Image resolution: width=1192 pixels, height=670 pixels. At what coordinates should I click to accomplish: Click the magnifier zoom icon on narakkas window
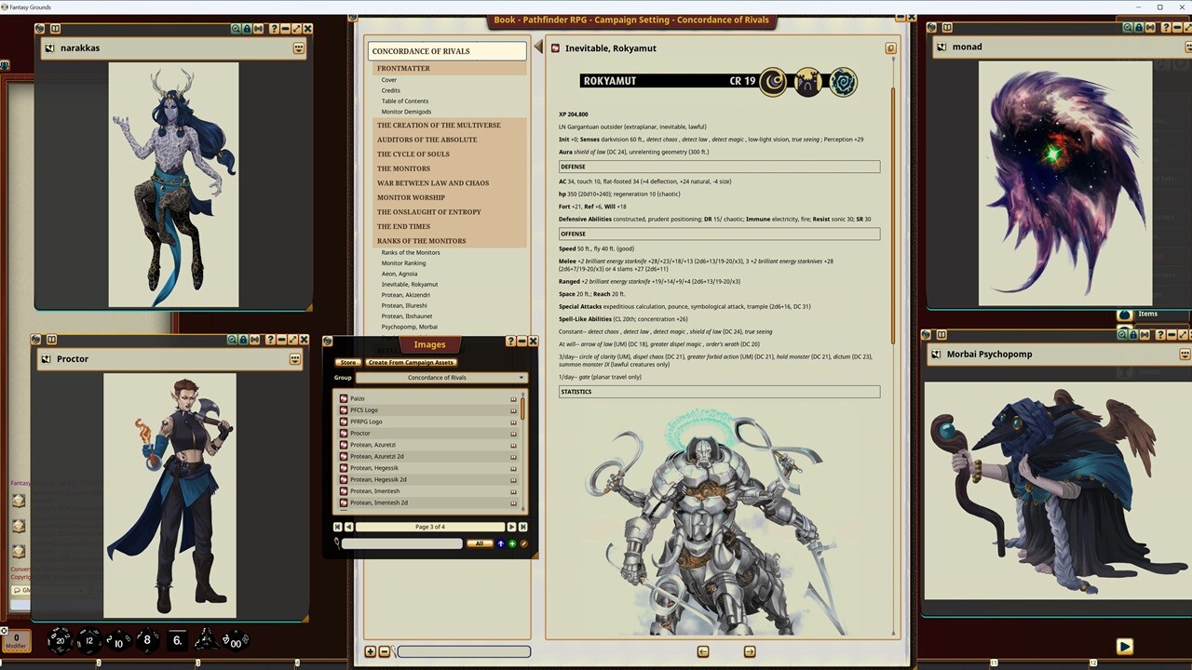pyautogui.click(x=237, y=28)
